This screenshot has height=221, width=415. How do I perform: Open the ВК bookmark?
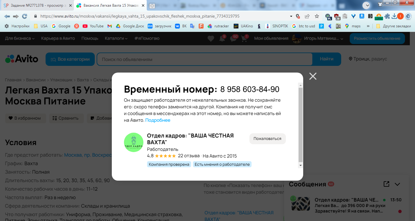tap(181, 26)
